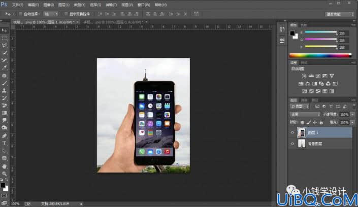Add an Invert adjustment
The height and width of the screenshot is (207, 358).
coord(304,91)
